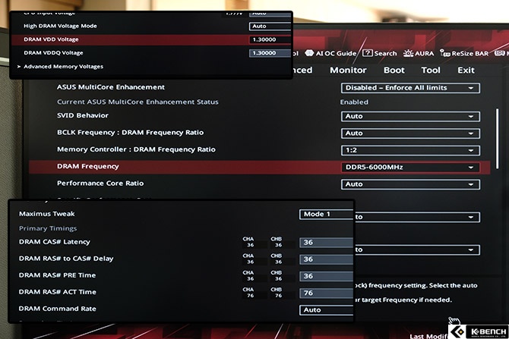
Task: Open the DRAM Frequency DDR5-6000MHz dropdown
Action: point(410,168)
